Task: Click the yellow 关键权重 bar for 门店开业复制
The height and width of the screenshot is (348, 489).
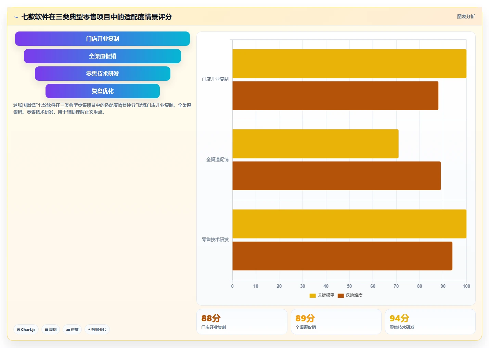Action: [x=349, y=64]
